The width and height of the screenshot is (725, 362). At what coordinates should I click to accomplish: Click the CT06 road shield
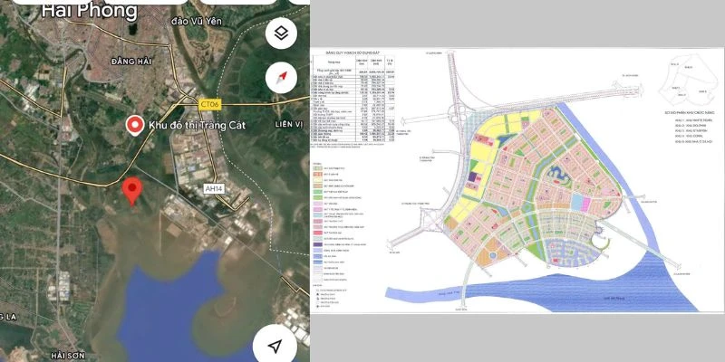(x=210, y=104)
